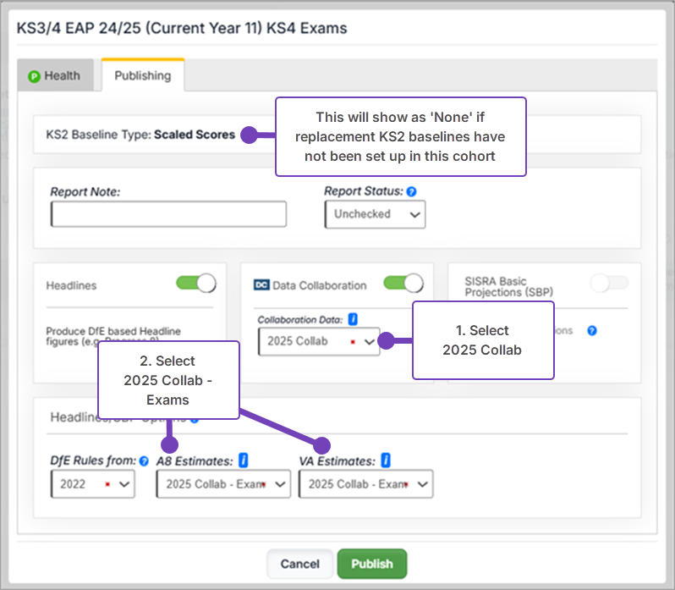The image size is (675, 590).
Task: Click the Cancel button
Action: point(299,564)
